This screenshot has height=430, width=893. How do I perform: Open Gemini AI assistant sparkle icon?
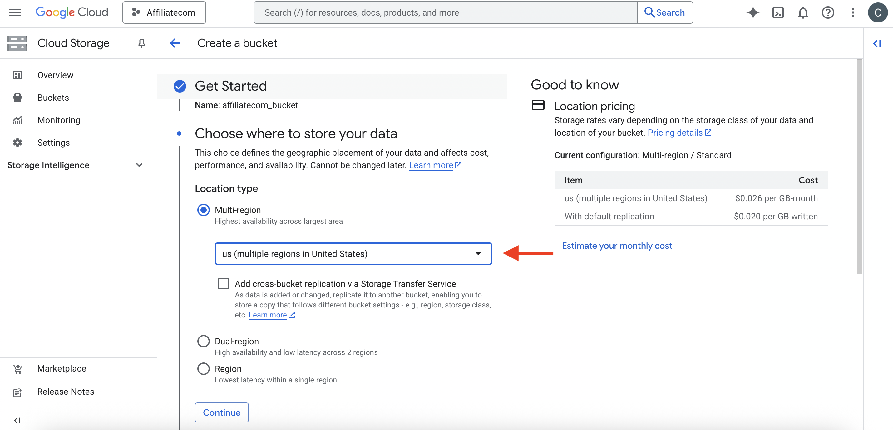click(x=752, y=12)
